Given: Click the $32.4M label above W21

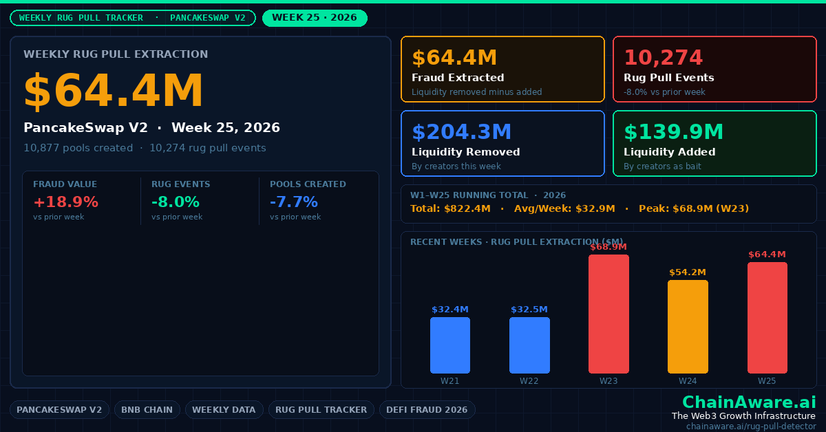Looking at the screenshot, I should pyautogui.click(x=450, y=310).
